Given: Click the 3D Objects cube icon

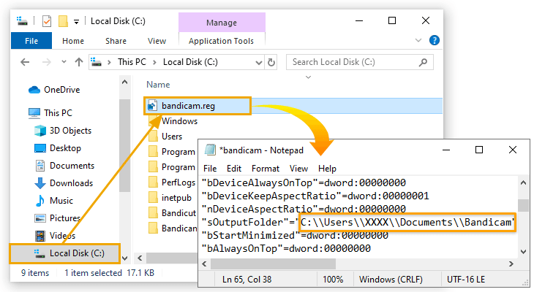Looking at the screenshot, I should [x=40, y=131].
